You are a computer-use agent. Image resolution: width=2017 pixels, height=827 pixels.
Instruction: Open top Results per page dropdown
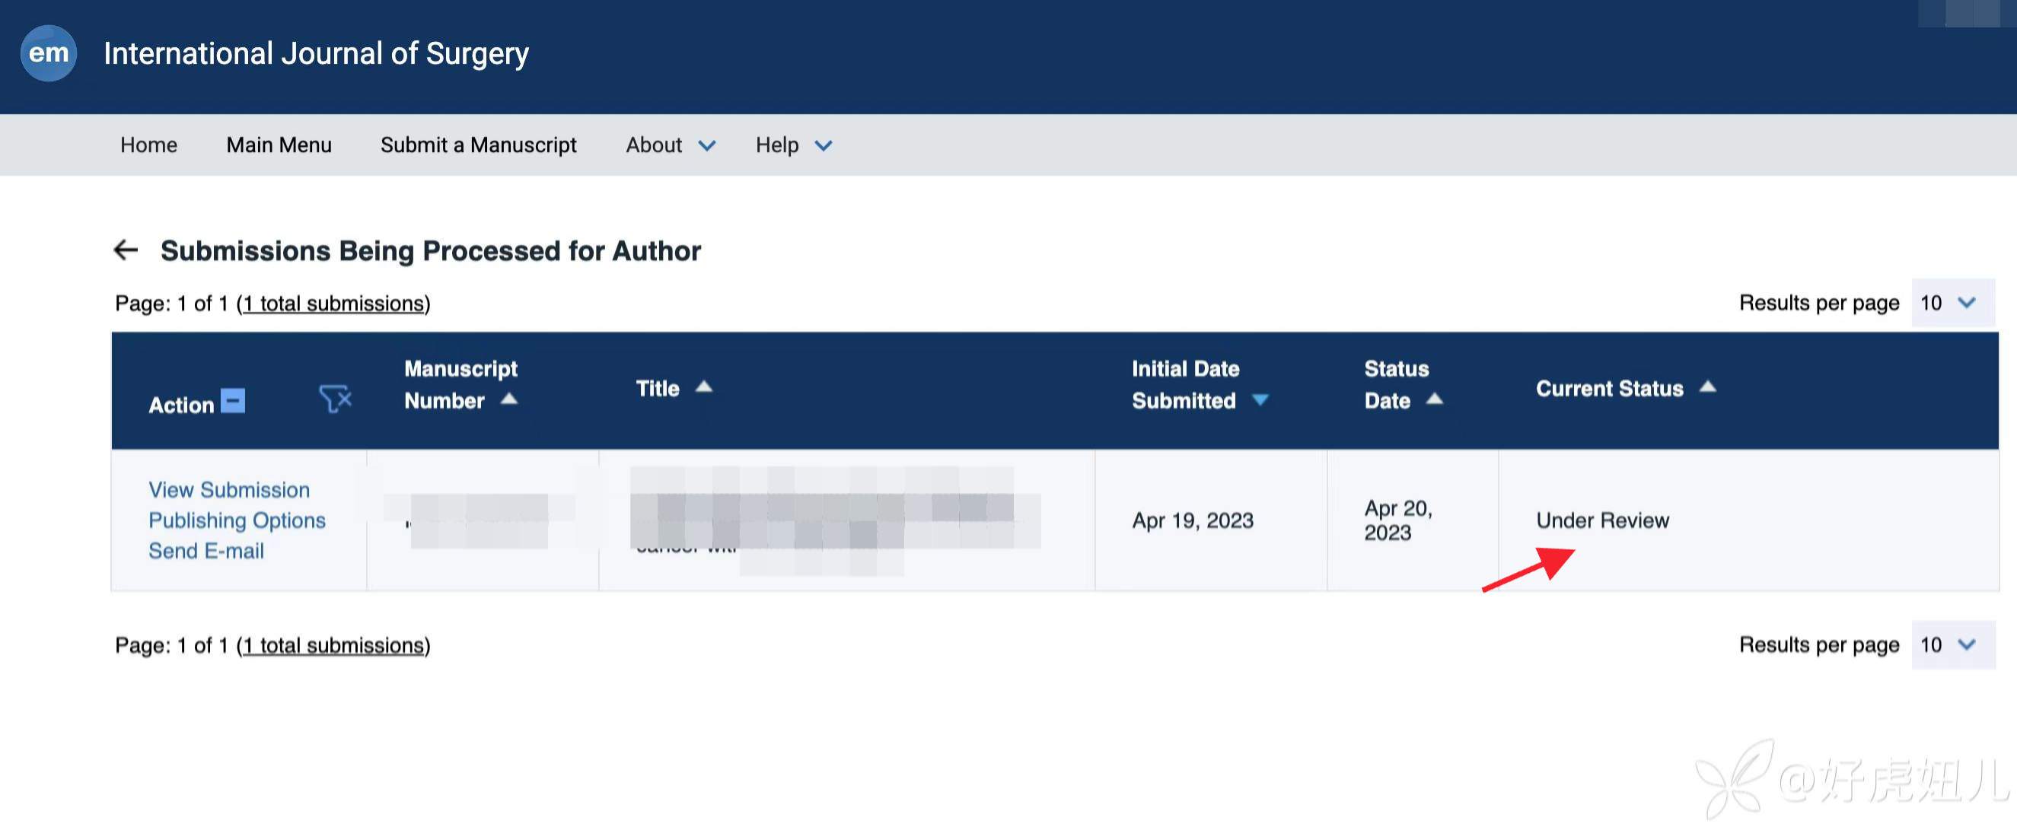click(1952, 303)
